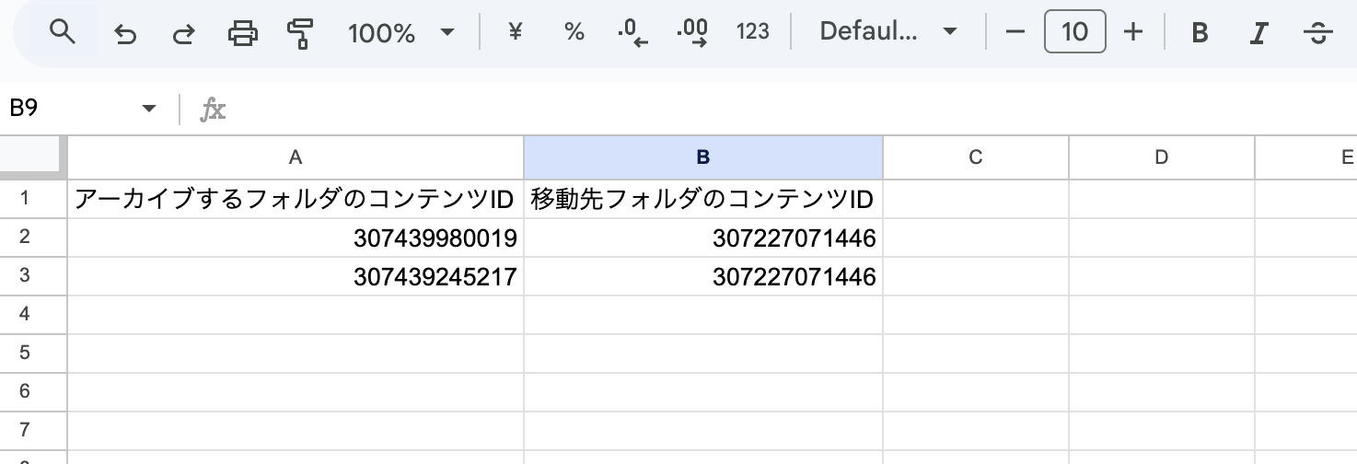The width and height of the screenshot is (1357, 464).
Task: Click into the formula bar
Action: tap(792, 109)
